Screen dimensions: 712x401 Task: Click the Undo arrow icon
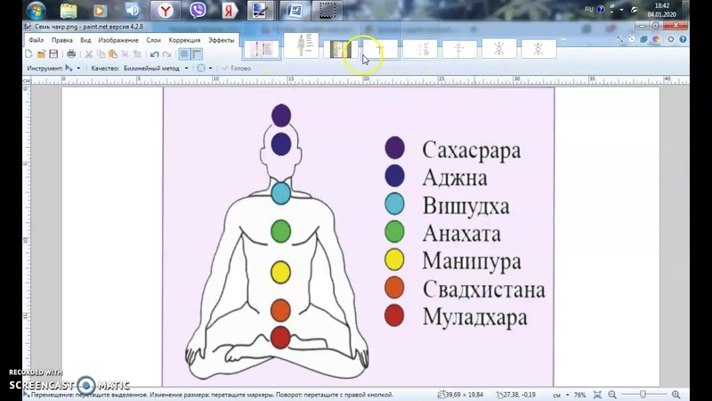[x=154, y=54]
